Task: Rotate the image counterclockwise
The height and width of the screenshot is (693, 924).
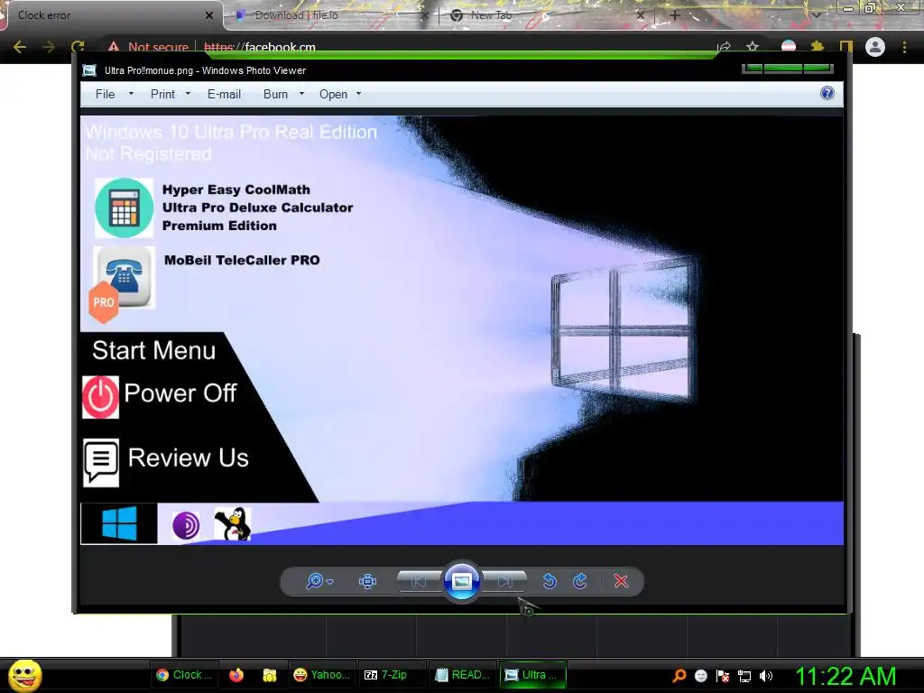Action: coord(550,581)
